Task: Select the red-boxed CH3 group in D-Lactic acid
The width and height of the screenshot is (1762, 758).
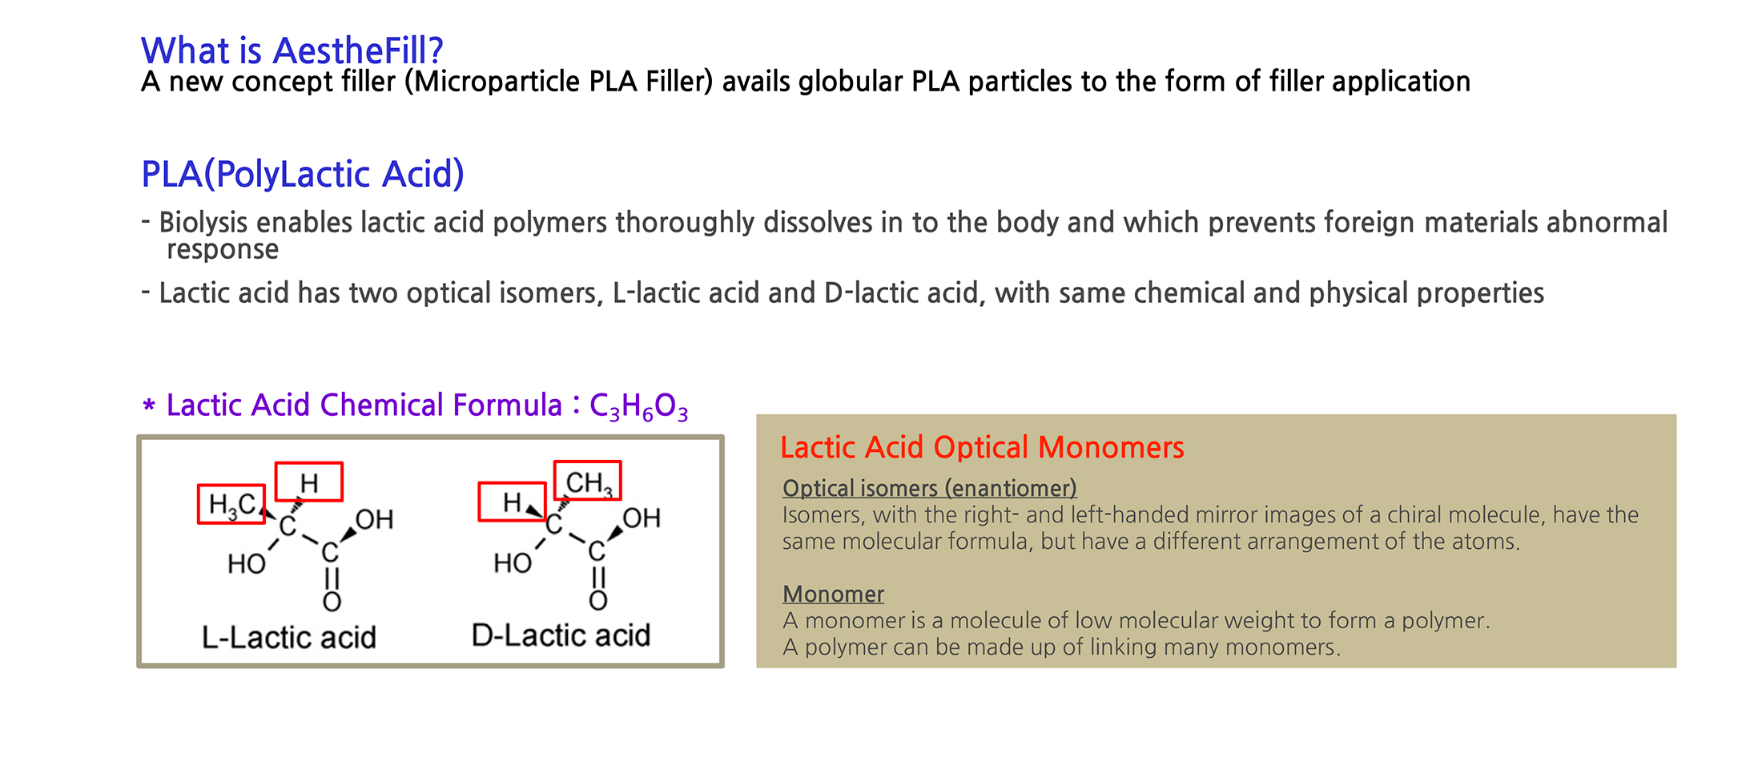Action: 588,482
